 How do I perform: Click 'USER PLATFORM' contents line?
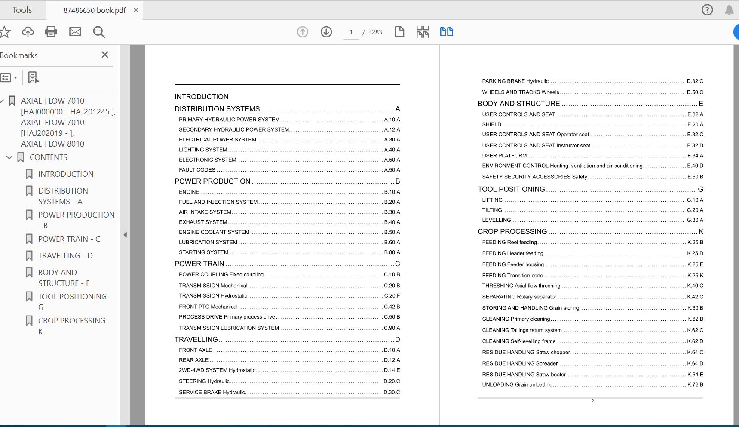pyautogui.click(x=592, y=156)
